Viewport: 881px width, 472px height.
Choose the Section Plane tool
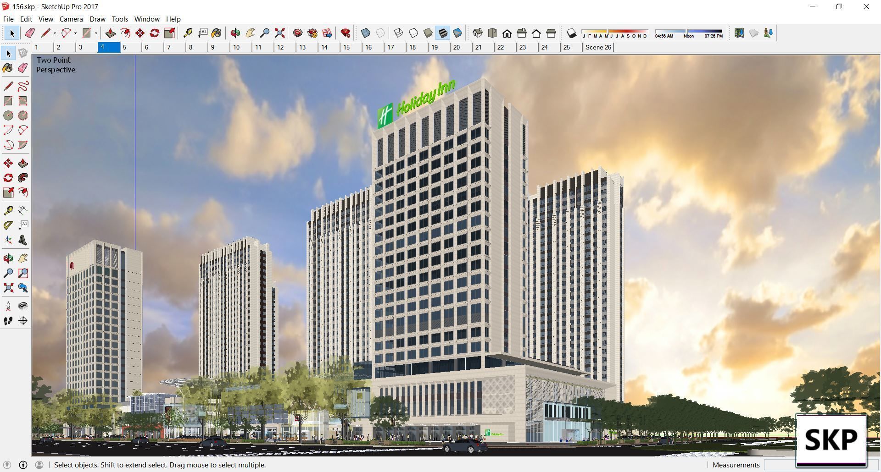23,321
